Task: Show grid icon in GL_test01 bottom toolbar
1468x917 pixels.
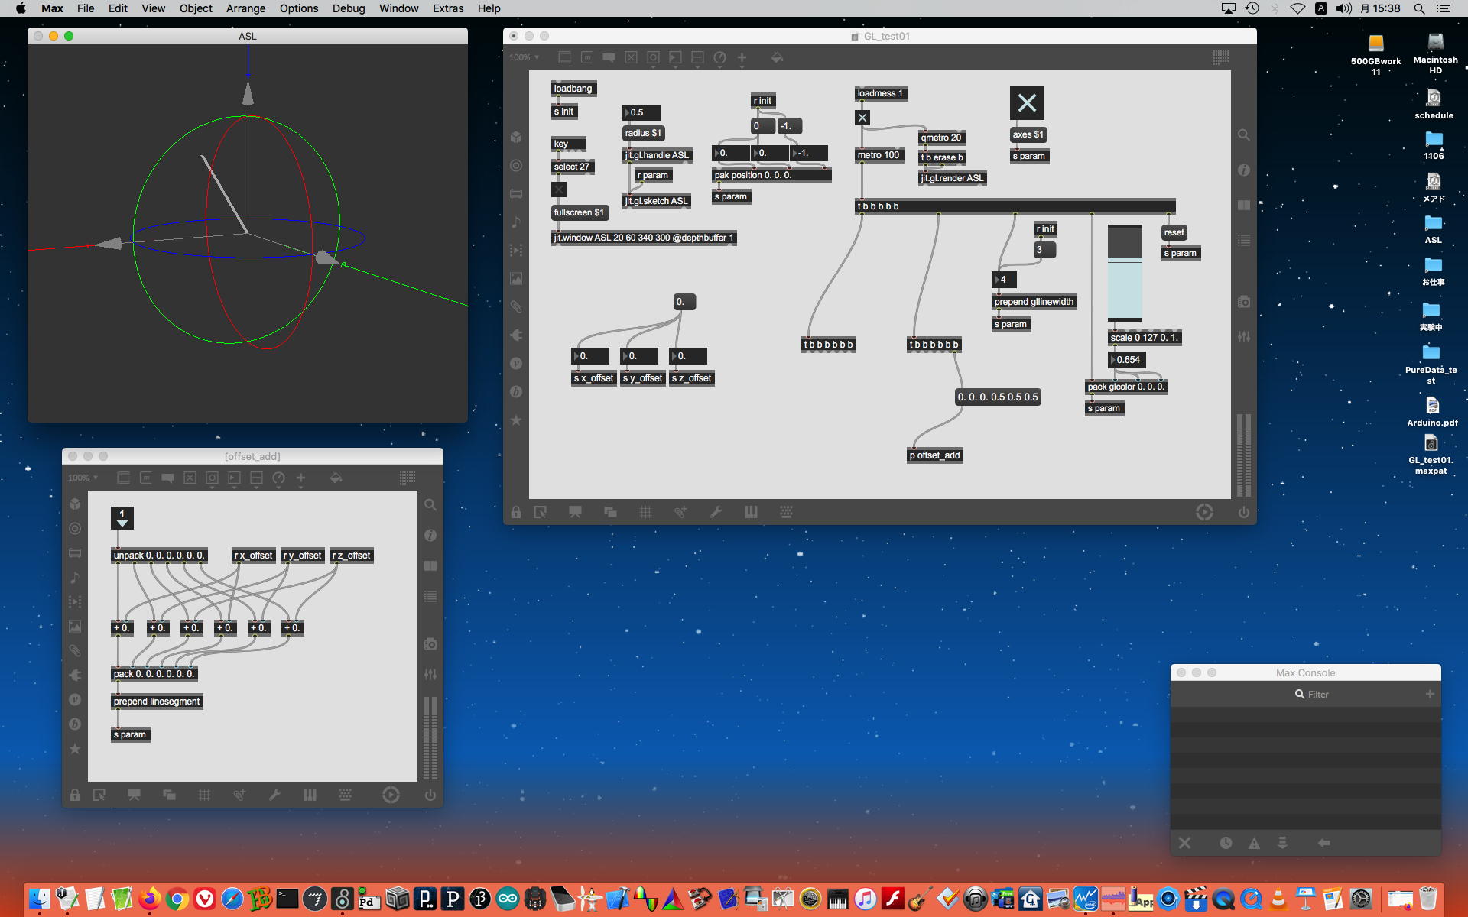Action: [x=645, y=512]
